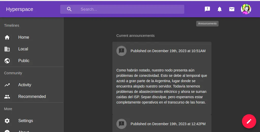
Task: Click the Activity trending arrow icon
Action: pyautogui.click(x=7, y=85)
